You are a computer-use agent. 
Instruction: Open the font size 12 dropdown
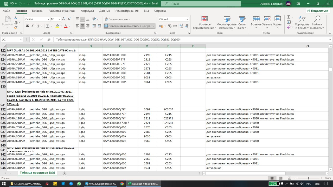[60, 19]
